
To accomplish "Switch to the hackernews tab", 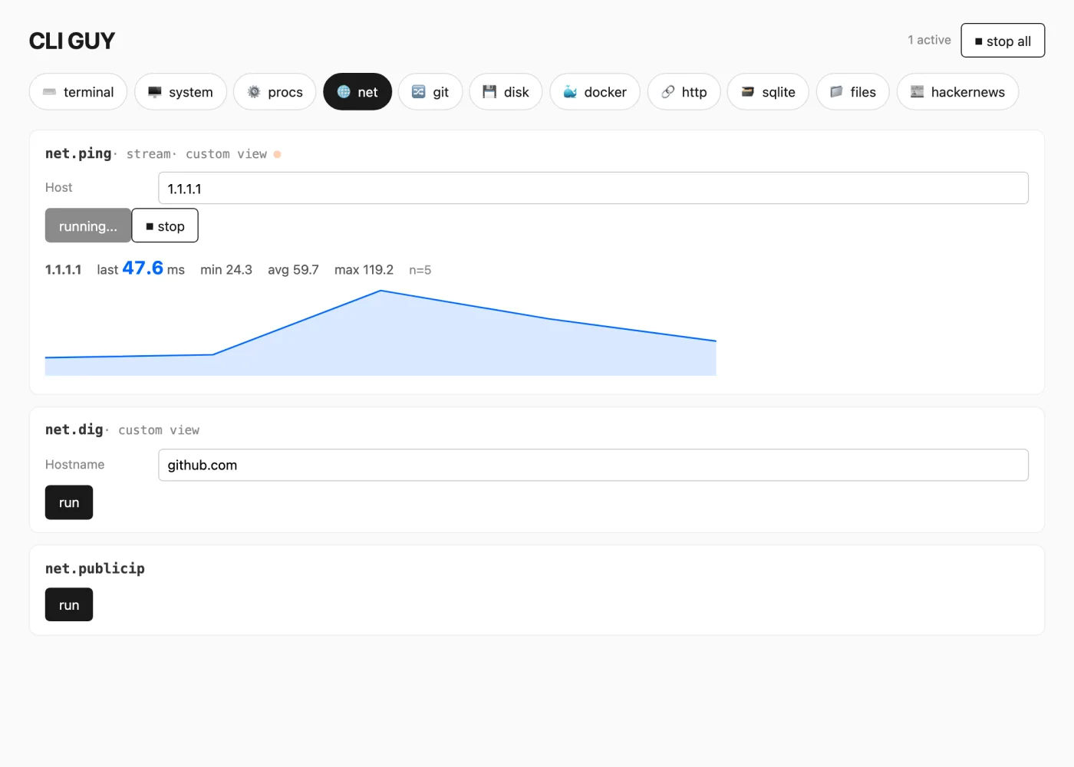I will 957,92.
